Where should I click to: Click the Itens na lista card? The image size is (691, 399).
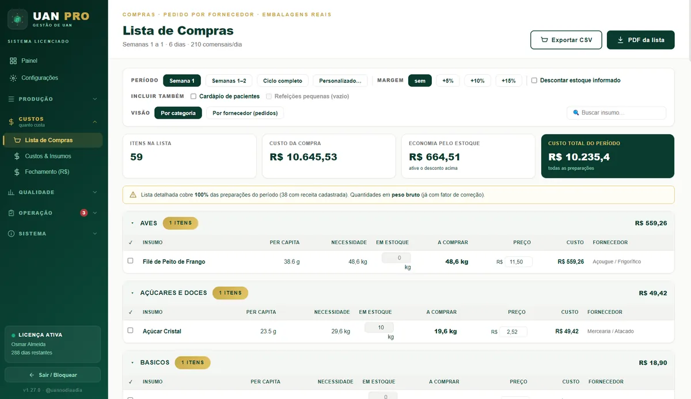click(189, 156)
